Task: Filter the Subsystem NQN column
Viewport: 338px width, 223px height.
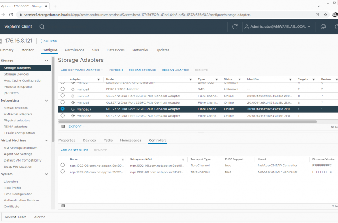Action: [183, 159]
